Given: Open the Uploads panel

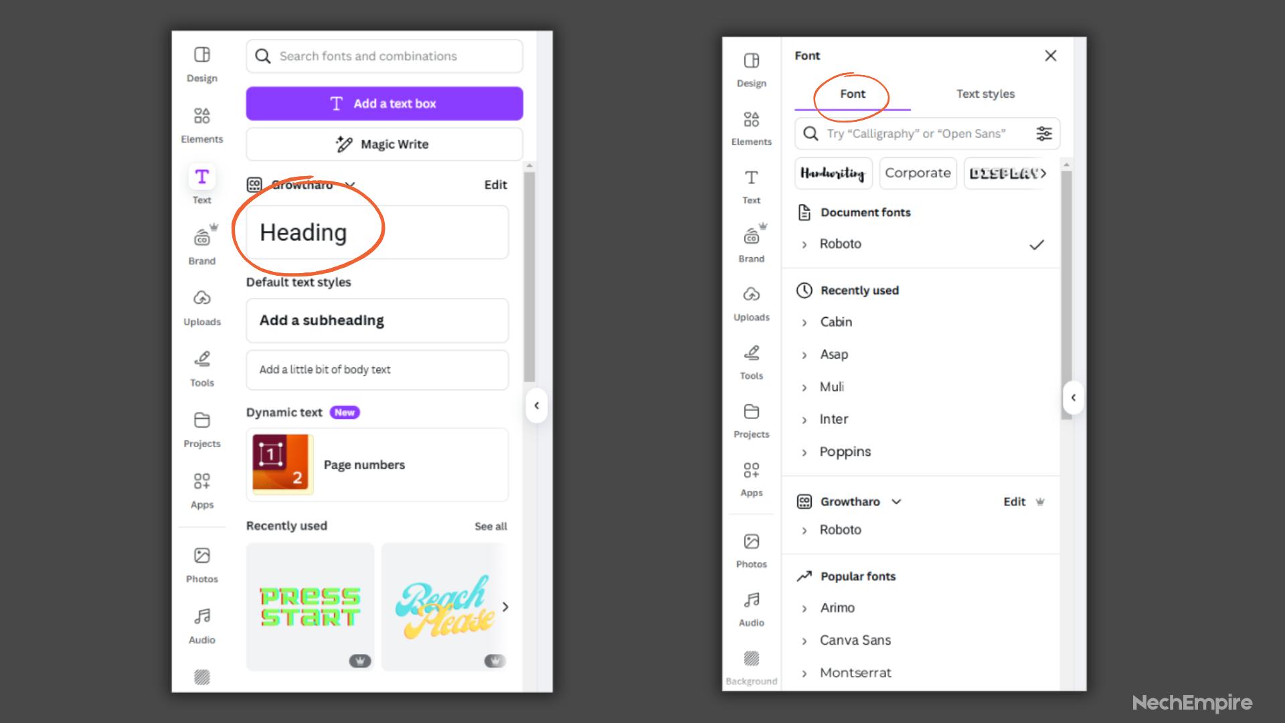Looking at the screenshot, I should [x=202, y=307].
